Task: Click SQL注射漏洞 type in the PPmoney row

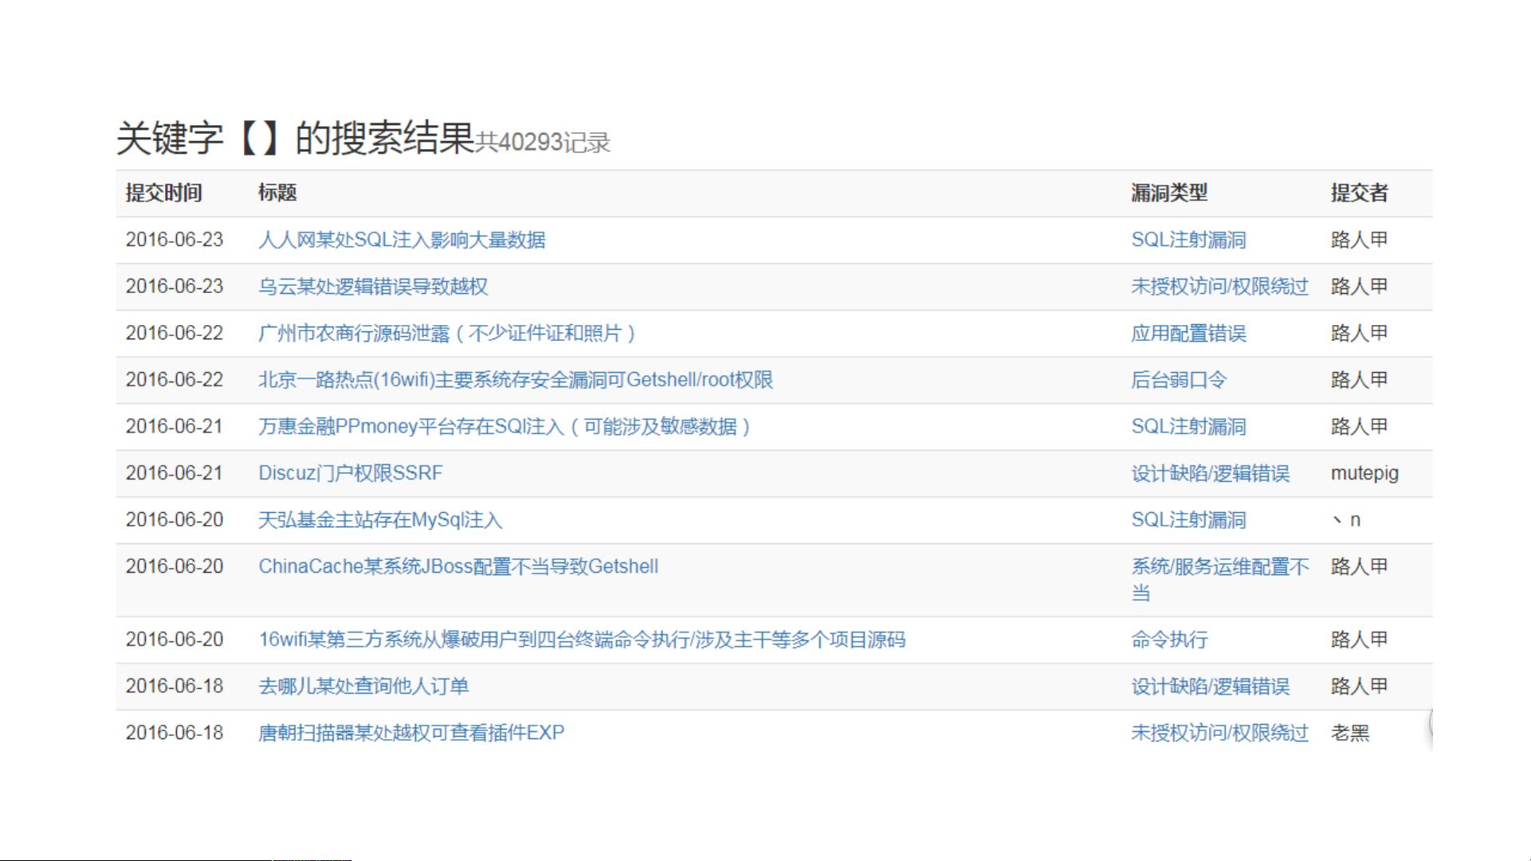Action: [x=1188, y=427]
